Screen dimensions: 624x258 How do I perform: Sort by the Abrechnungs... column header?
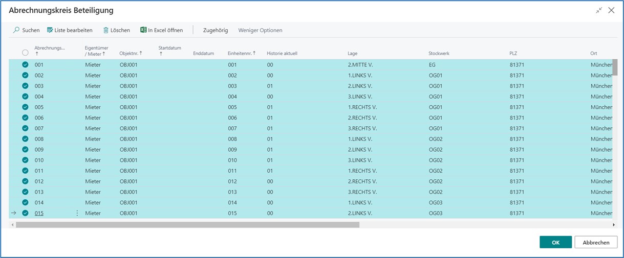click(x=50, y=48)
